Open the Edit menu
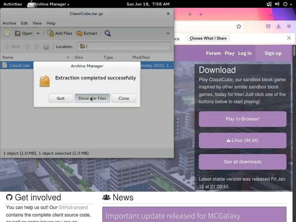 24,23
